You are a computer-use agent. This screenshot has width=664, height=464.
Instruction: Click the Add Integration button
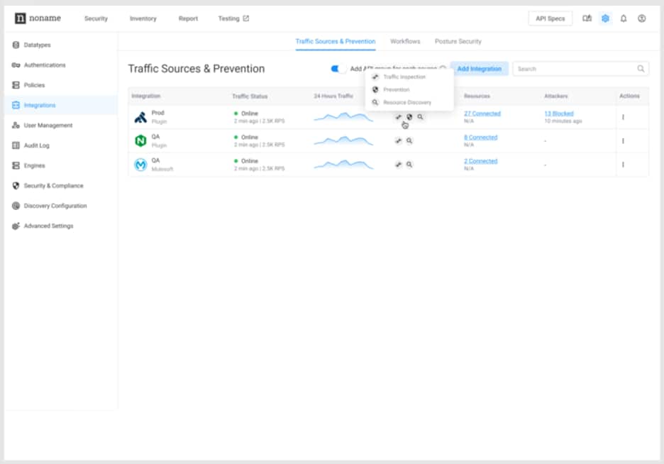coord(479,69)
